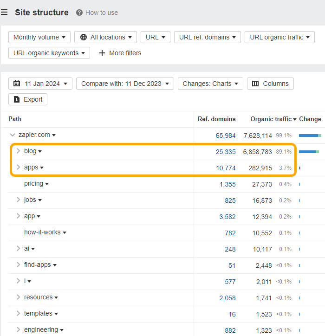325x336 pixels.
Task: Open jobs path dropdown menu
Action: point(40,200)
